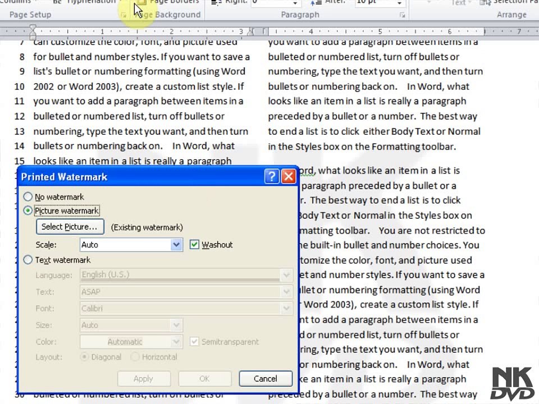Image resolution: width=539 pixels, height=404 pixels.
Task: Click the Arrange group label
Action: click(x=511, y=15)
